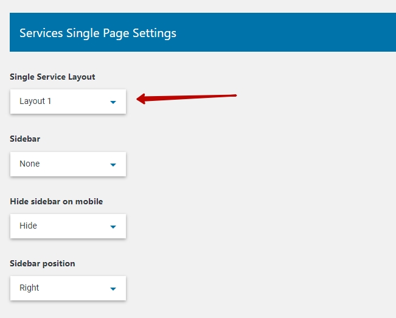This screenshot has width=396, height=318.
Task: Click the Sidebar position label
Action: pyautogui.click(x=43, y=263)
